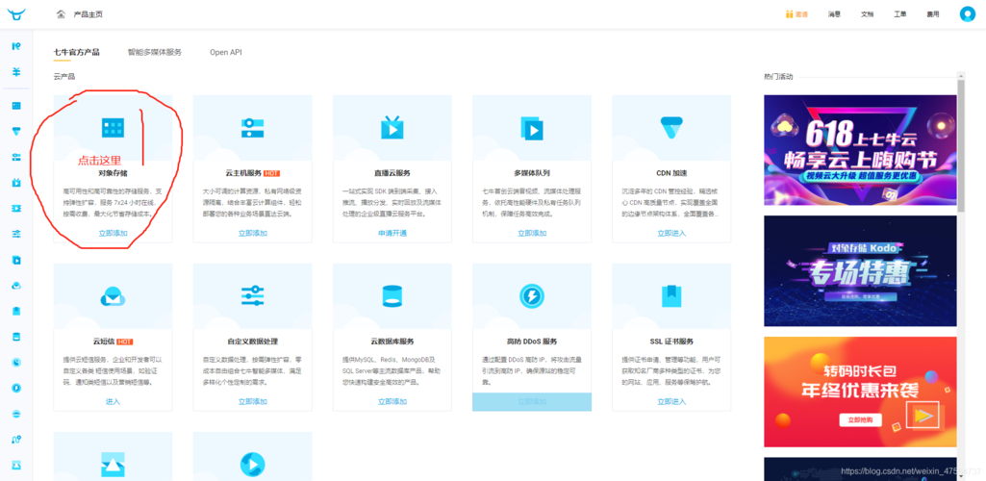Click the 直播云服务 card title
Screen dimensions: 986x481
tap(392, 172)
